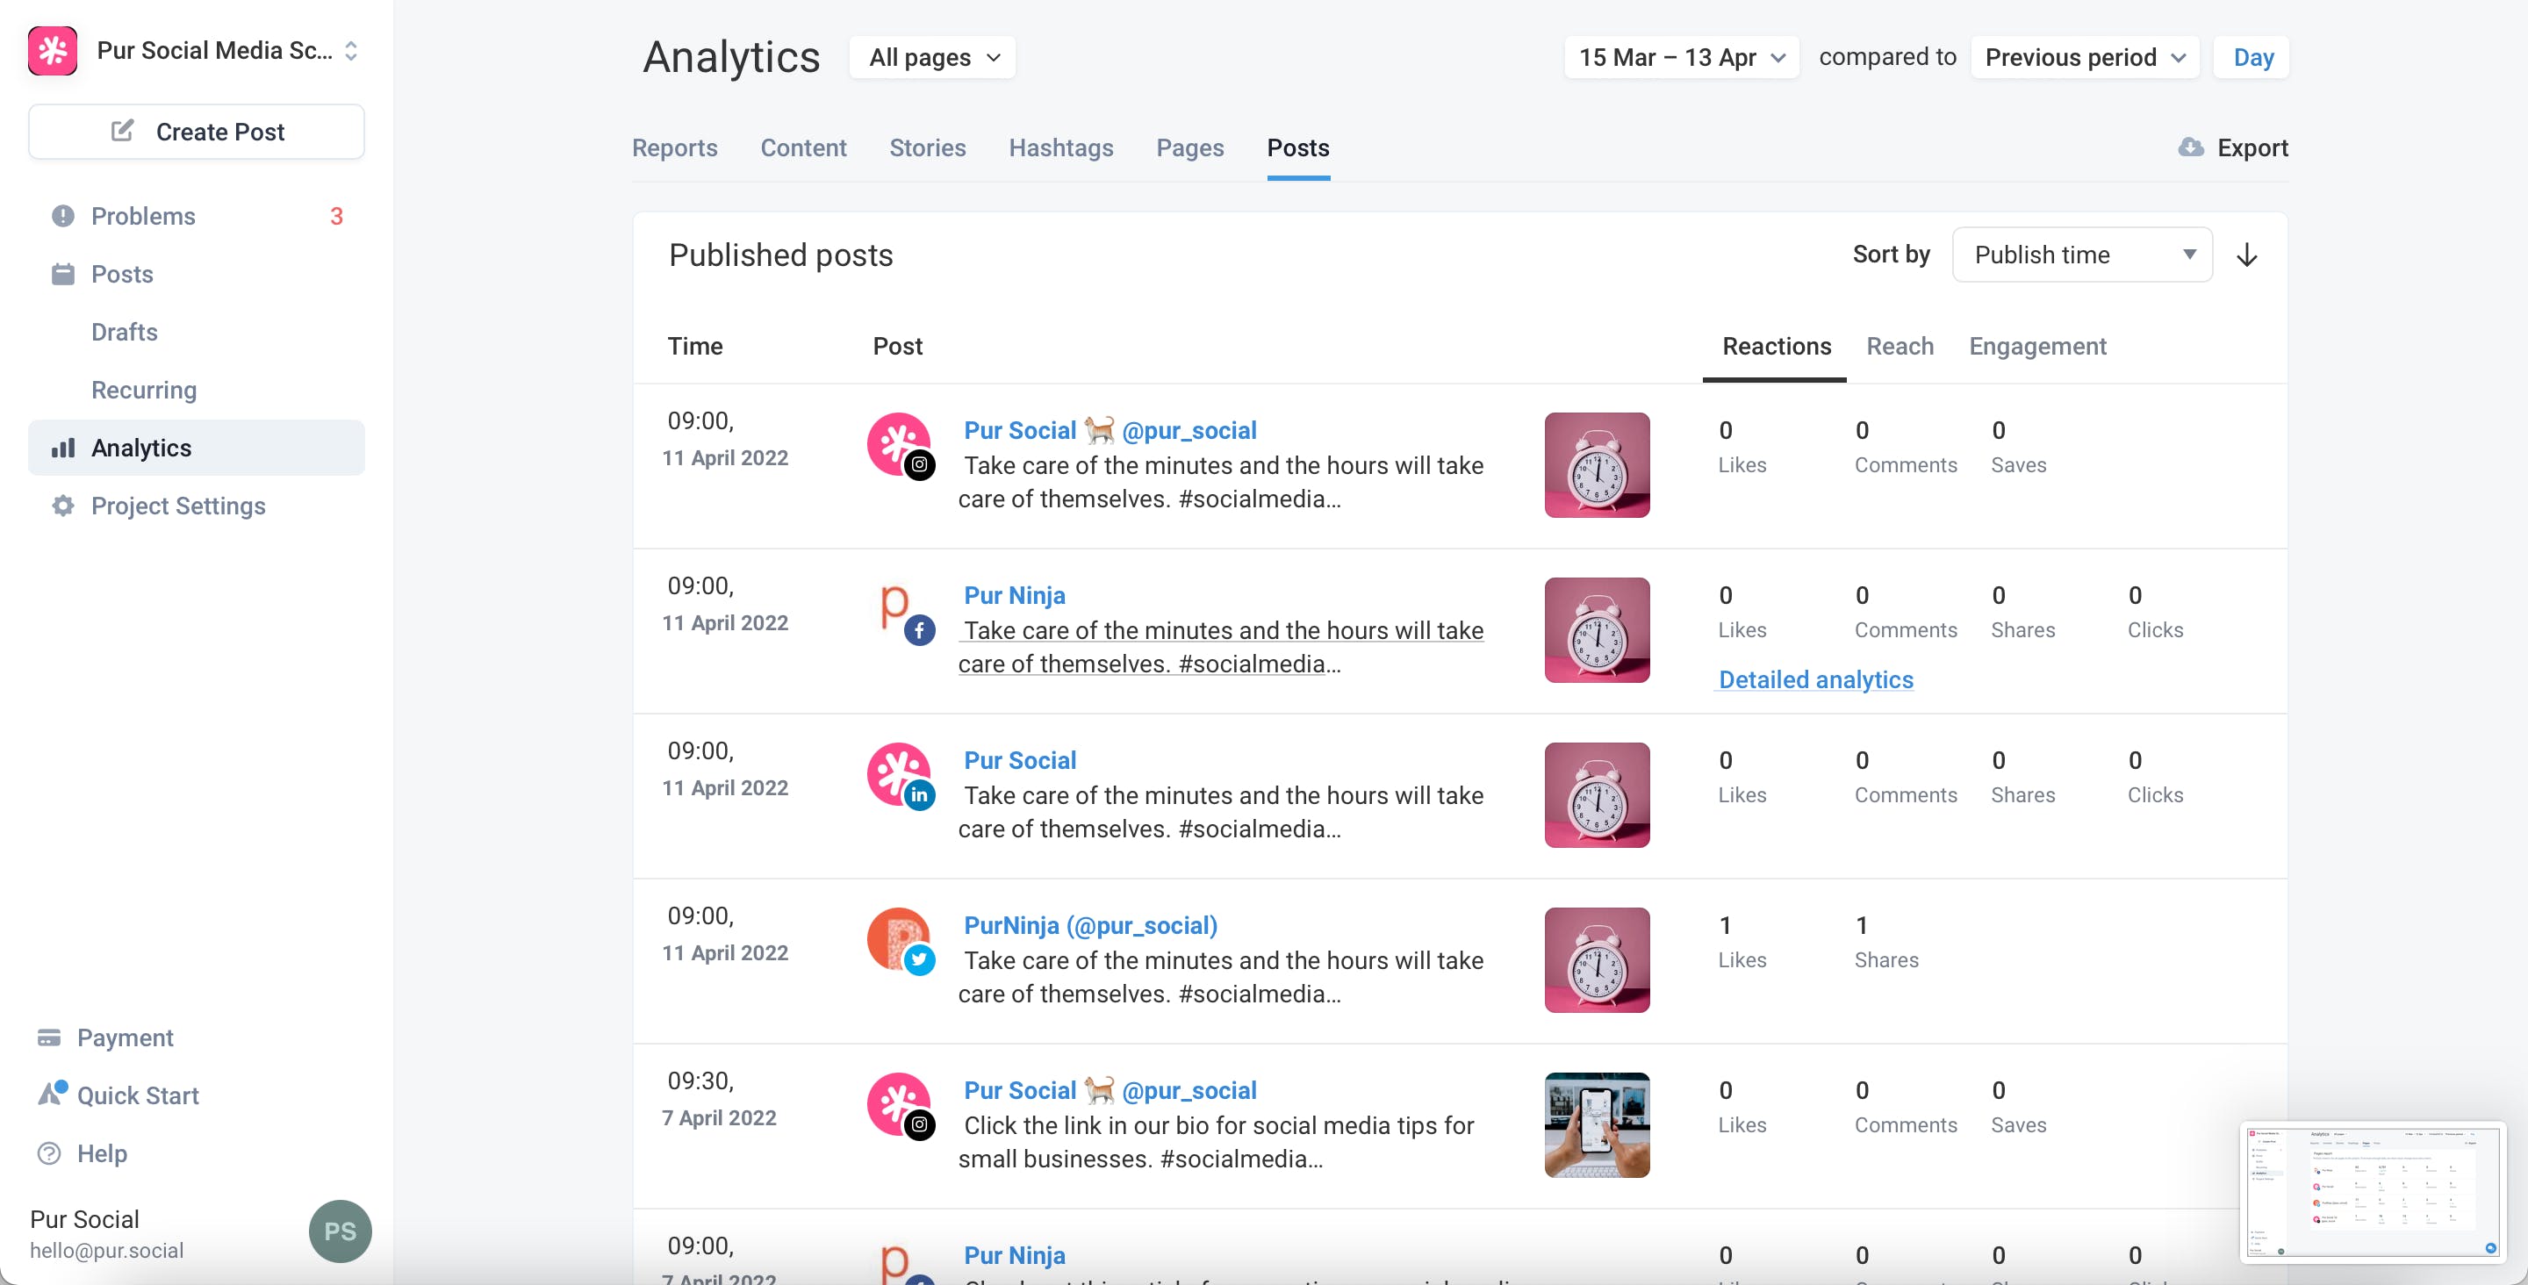The height and width of the screenshot is (1285, 2528).
Task: Click the pink Pur Social workspace logo
Action: 53,50
